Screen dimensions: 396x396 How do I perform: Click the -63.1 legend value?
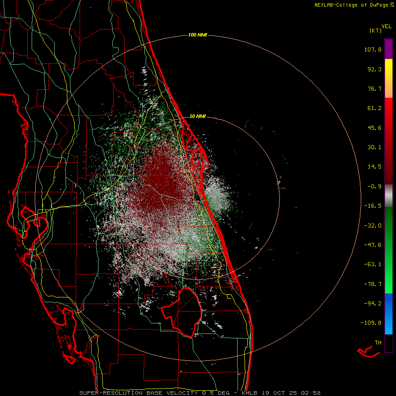(x=373, y=264)
